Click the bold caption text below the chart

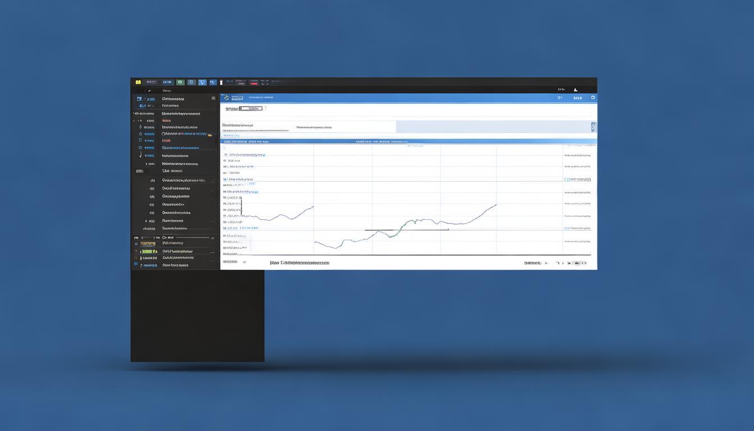[x=299, y=263]
